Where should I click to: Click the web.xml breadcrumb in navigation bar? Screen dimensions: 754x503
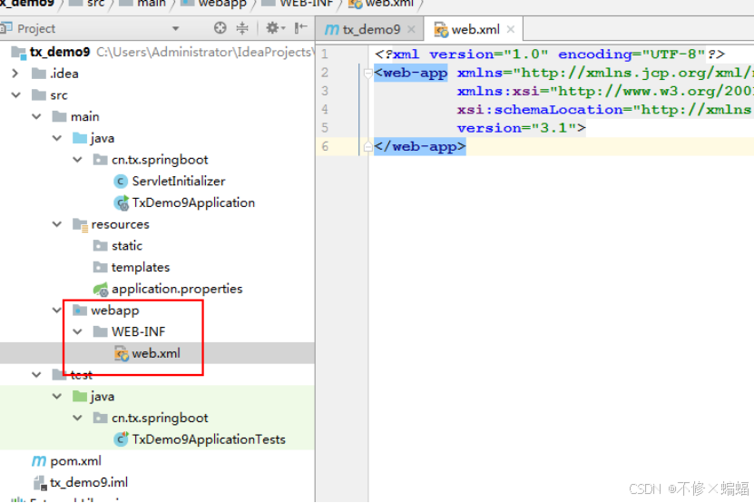pos(389,4)
